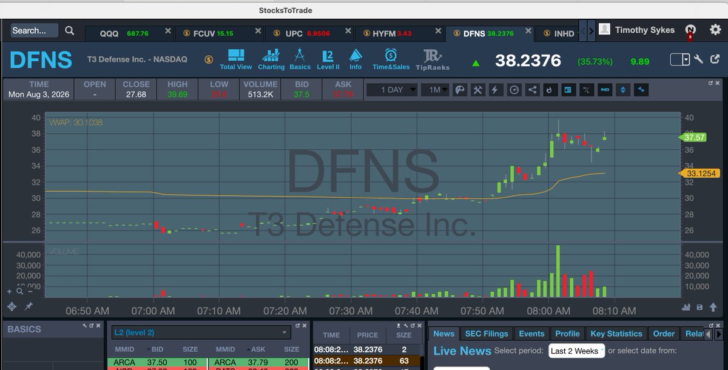This screenshot has height=370, width=728.
Task: Click the chart pin icon
Action: coord(29,306)
